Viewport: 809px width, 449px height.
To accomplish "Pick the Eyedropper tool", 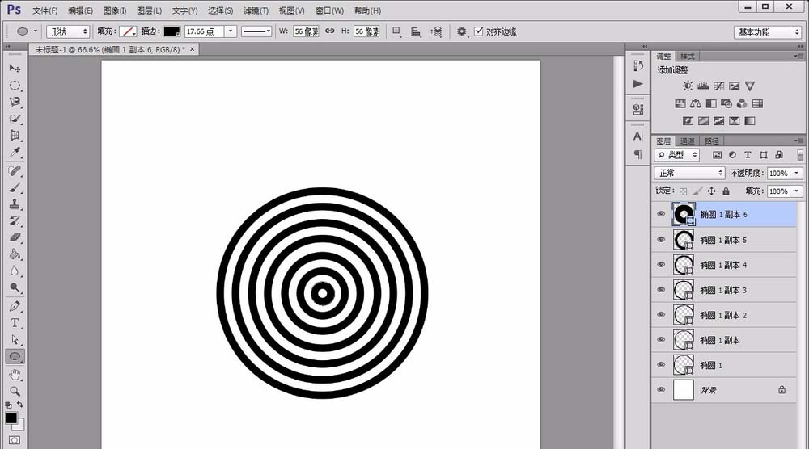I will 15,153.
